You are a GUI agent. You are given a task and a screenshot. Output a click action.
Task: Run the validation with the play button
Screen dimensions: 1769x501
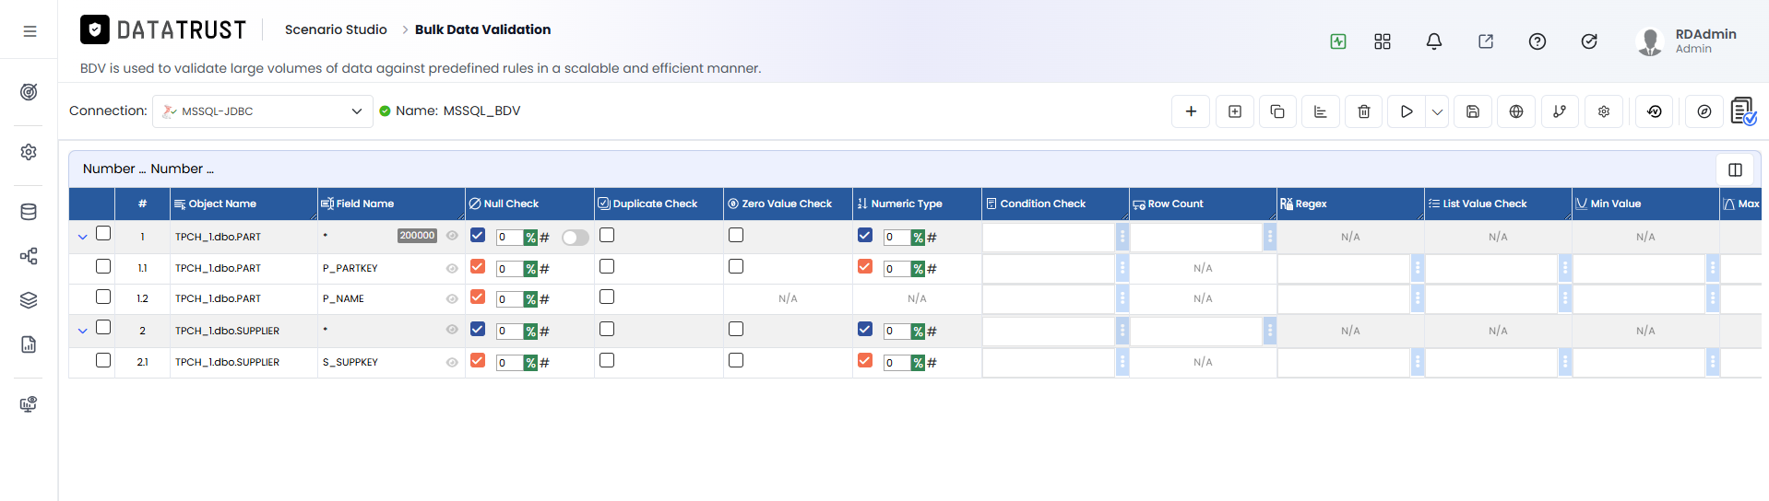(1407, 111)
